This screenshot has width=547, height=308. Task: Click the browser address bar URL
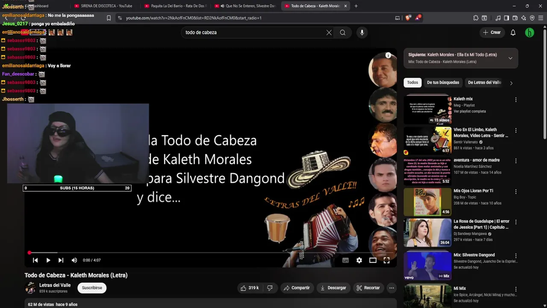(x=194, y=18)
